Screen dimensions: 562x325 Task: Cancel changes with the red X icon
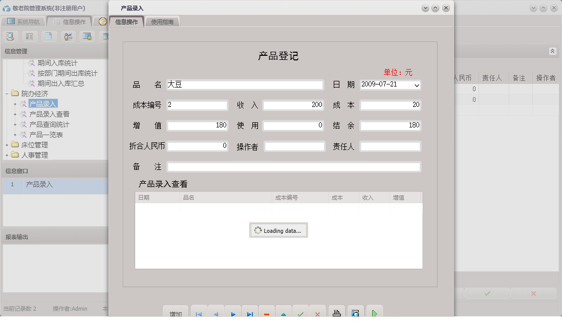(317, 312)
